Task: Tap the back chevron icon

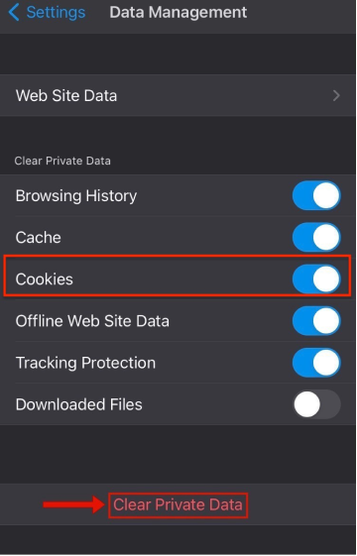Action: point(14,13)
